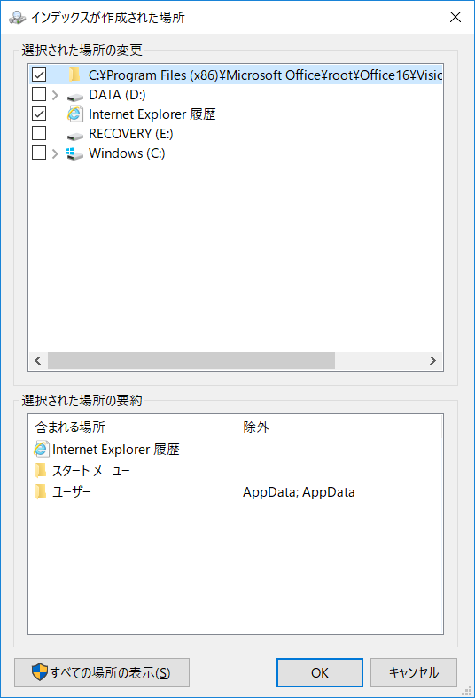Click Internet Explorer 履歴 in summary list

(115, 449)
